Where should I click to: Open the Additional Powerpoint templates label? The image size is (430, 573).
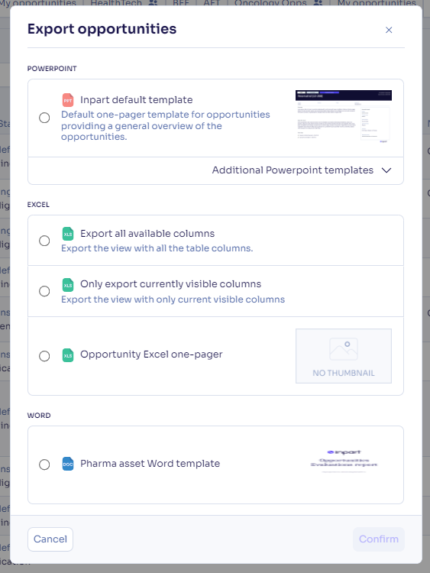coord(293,170)
